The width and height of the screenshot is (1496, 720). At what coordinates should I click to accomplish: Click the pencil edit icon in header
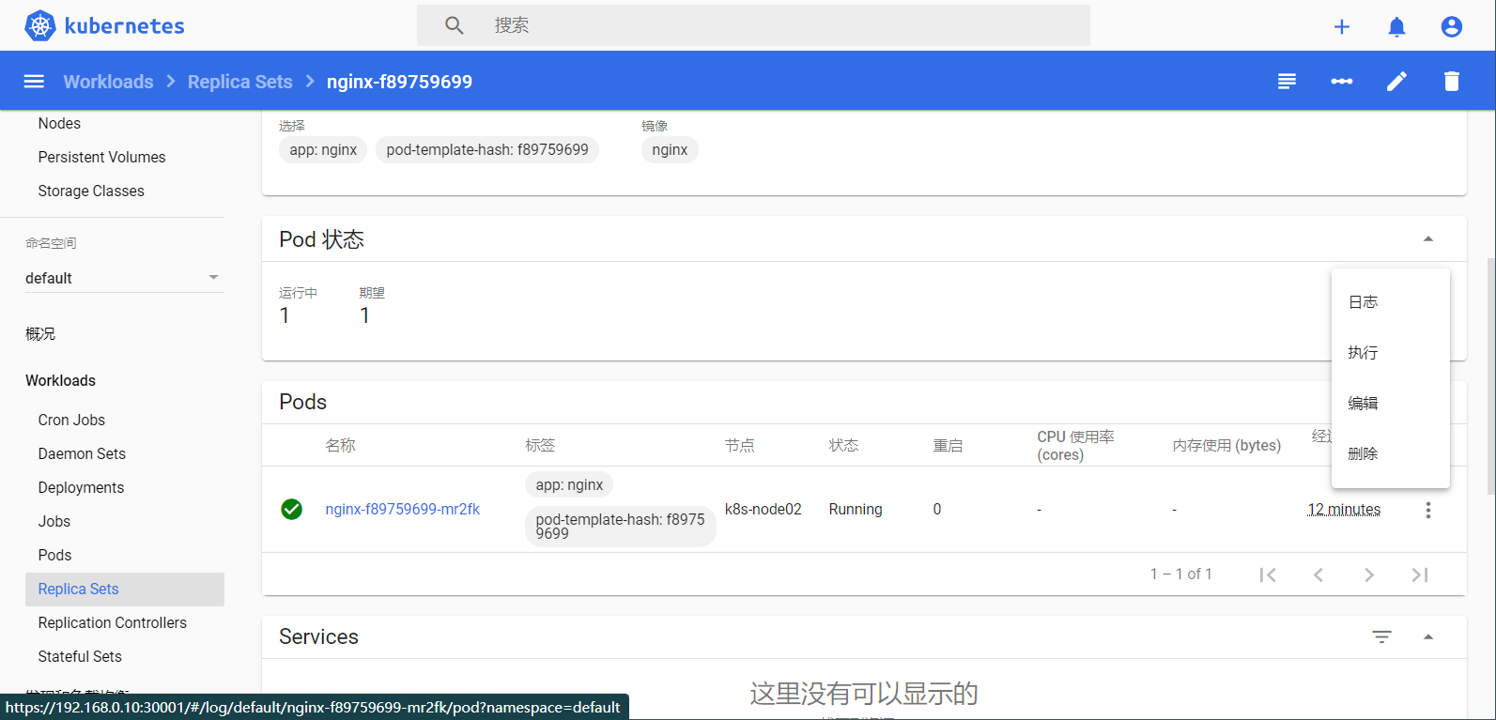click(x=1396, y=82)
